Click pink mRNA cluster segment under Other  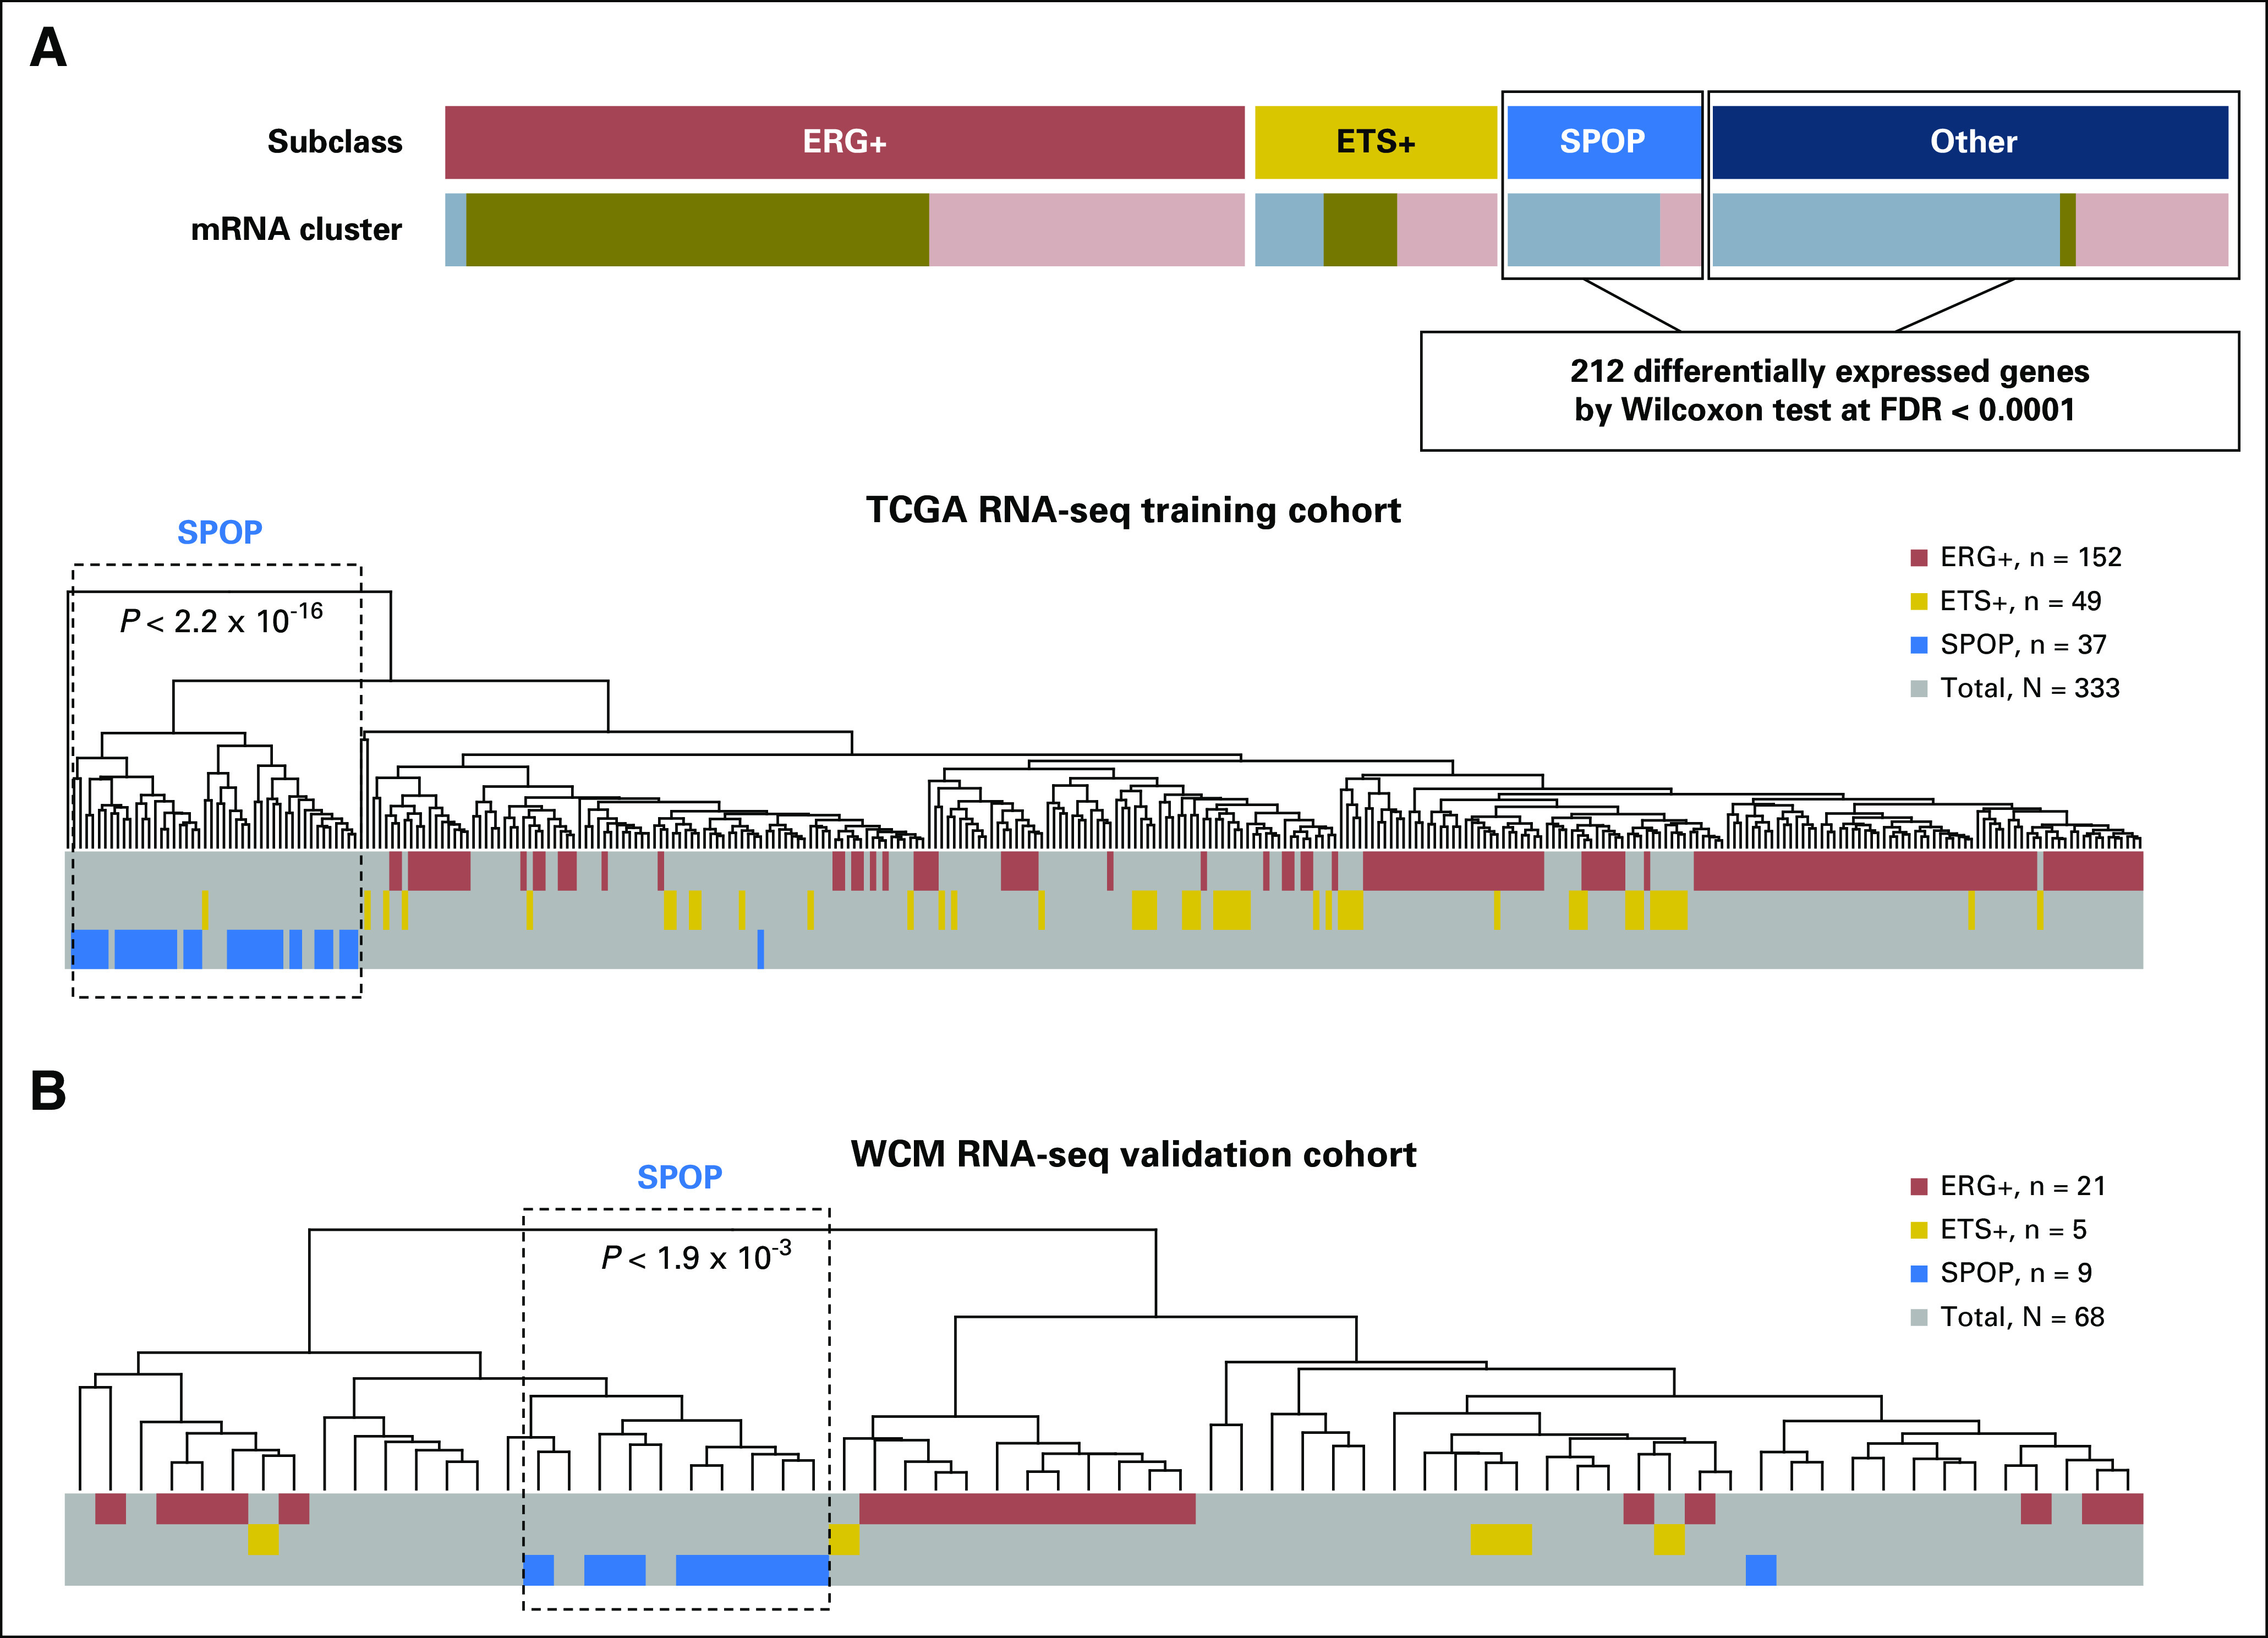[x=2152, y=229]
